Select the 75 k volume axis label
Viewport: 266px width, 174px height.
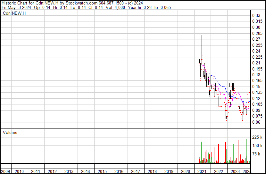point(256,154)
